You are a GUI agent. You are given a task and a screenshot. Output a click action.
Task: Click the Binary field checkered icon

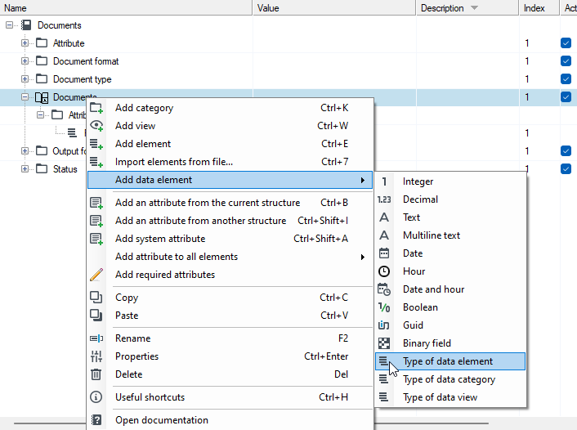coord(384,343)
